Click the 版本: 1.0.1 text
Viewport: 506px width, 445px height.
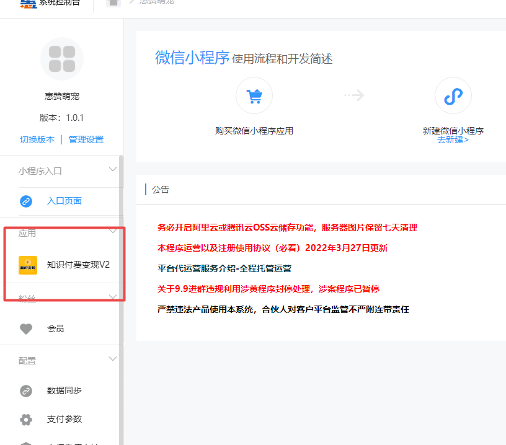[x=61, y=118]
